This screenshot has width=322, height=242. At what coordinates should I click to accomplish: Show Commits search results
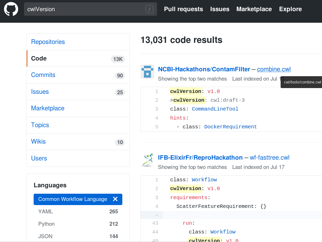pos(78,75)
